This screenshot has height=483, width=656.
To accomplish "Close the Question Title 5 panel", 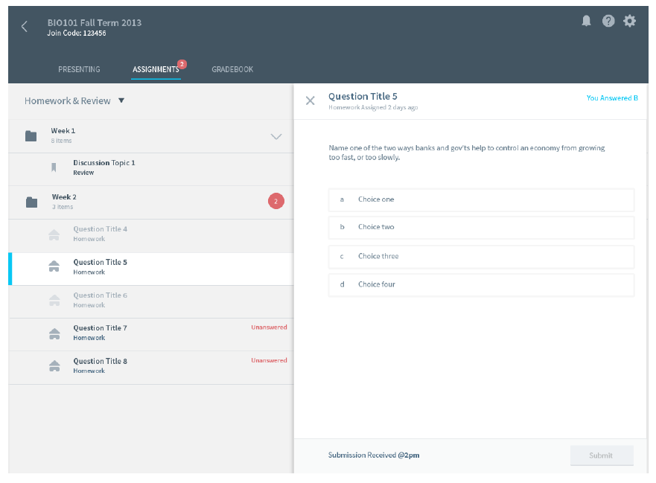I will [310, 100].
